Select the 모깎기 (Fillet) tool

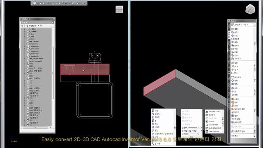click(155, 114)
